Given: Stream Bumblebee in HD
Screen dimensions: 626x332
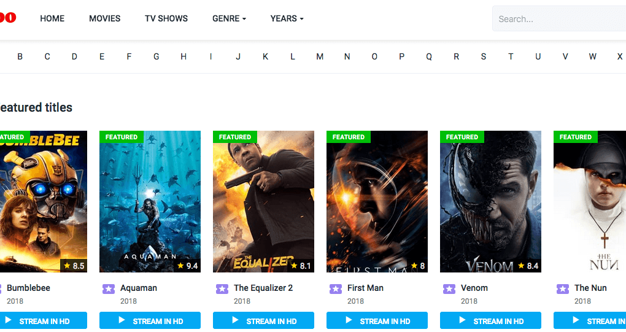Looking at the screenshot, I should [43, 320].
